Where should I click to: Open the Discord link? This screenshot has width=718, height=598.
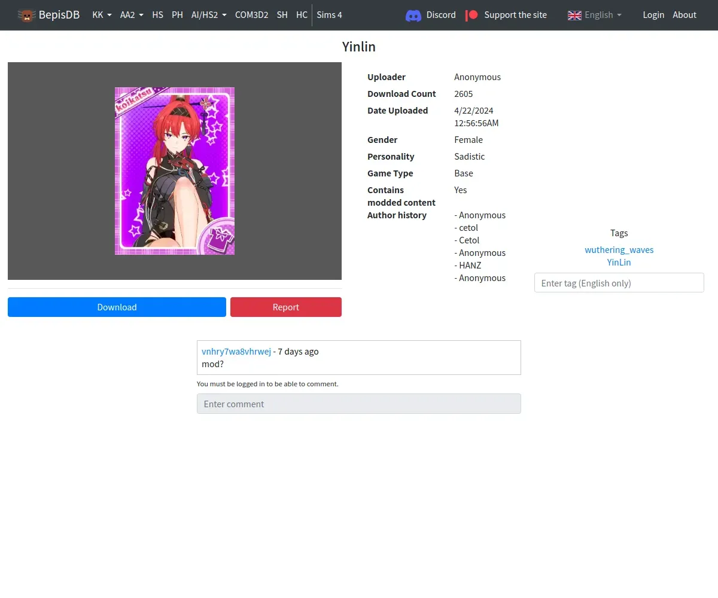pyautogui.click(x=441, y=15)
